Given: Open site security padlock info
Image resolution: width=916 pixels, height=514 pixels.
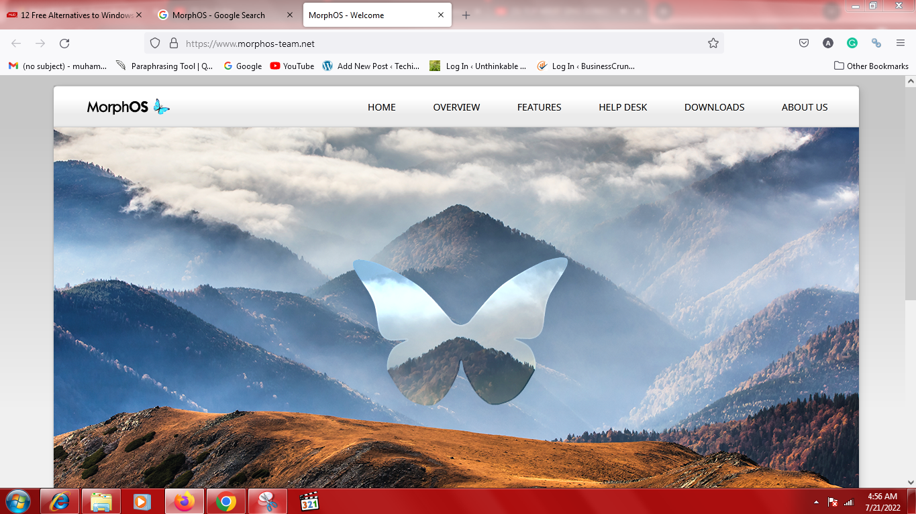Looking at the screenshot, I should (x=174, y=43).
